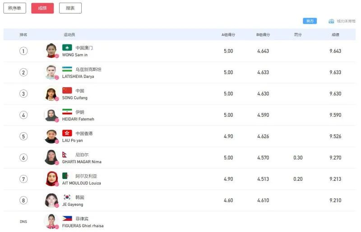Click the South Korea flag icon
The image size is (361, 232).
(x=67, y=197)
